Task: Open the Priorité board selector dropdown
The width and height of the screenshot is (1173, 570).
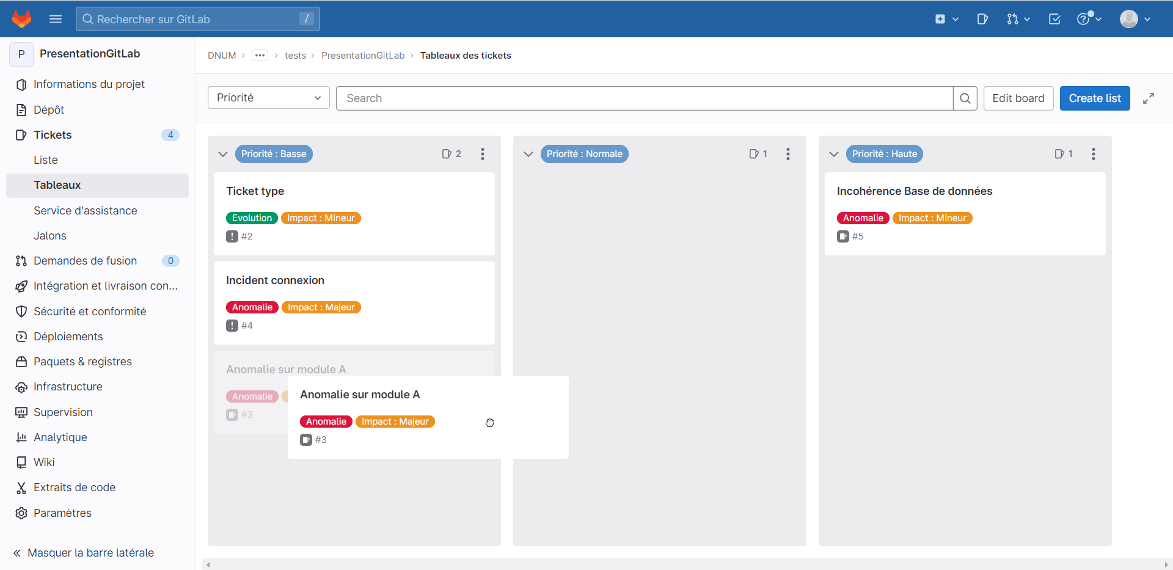Action: pyautogui.click(x=269, y=98)
